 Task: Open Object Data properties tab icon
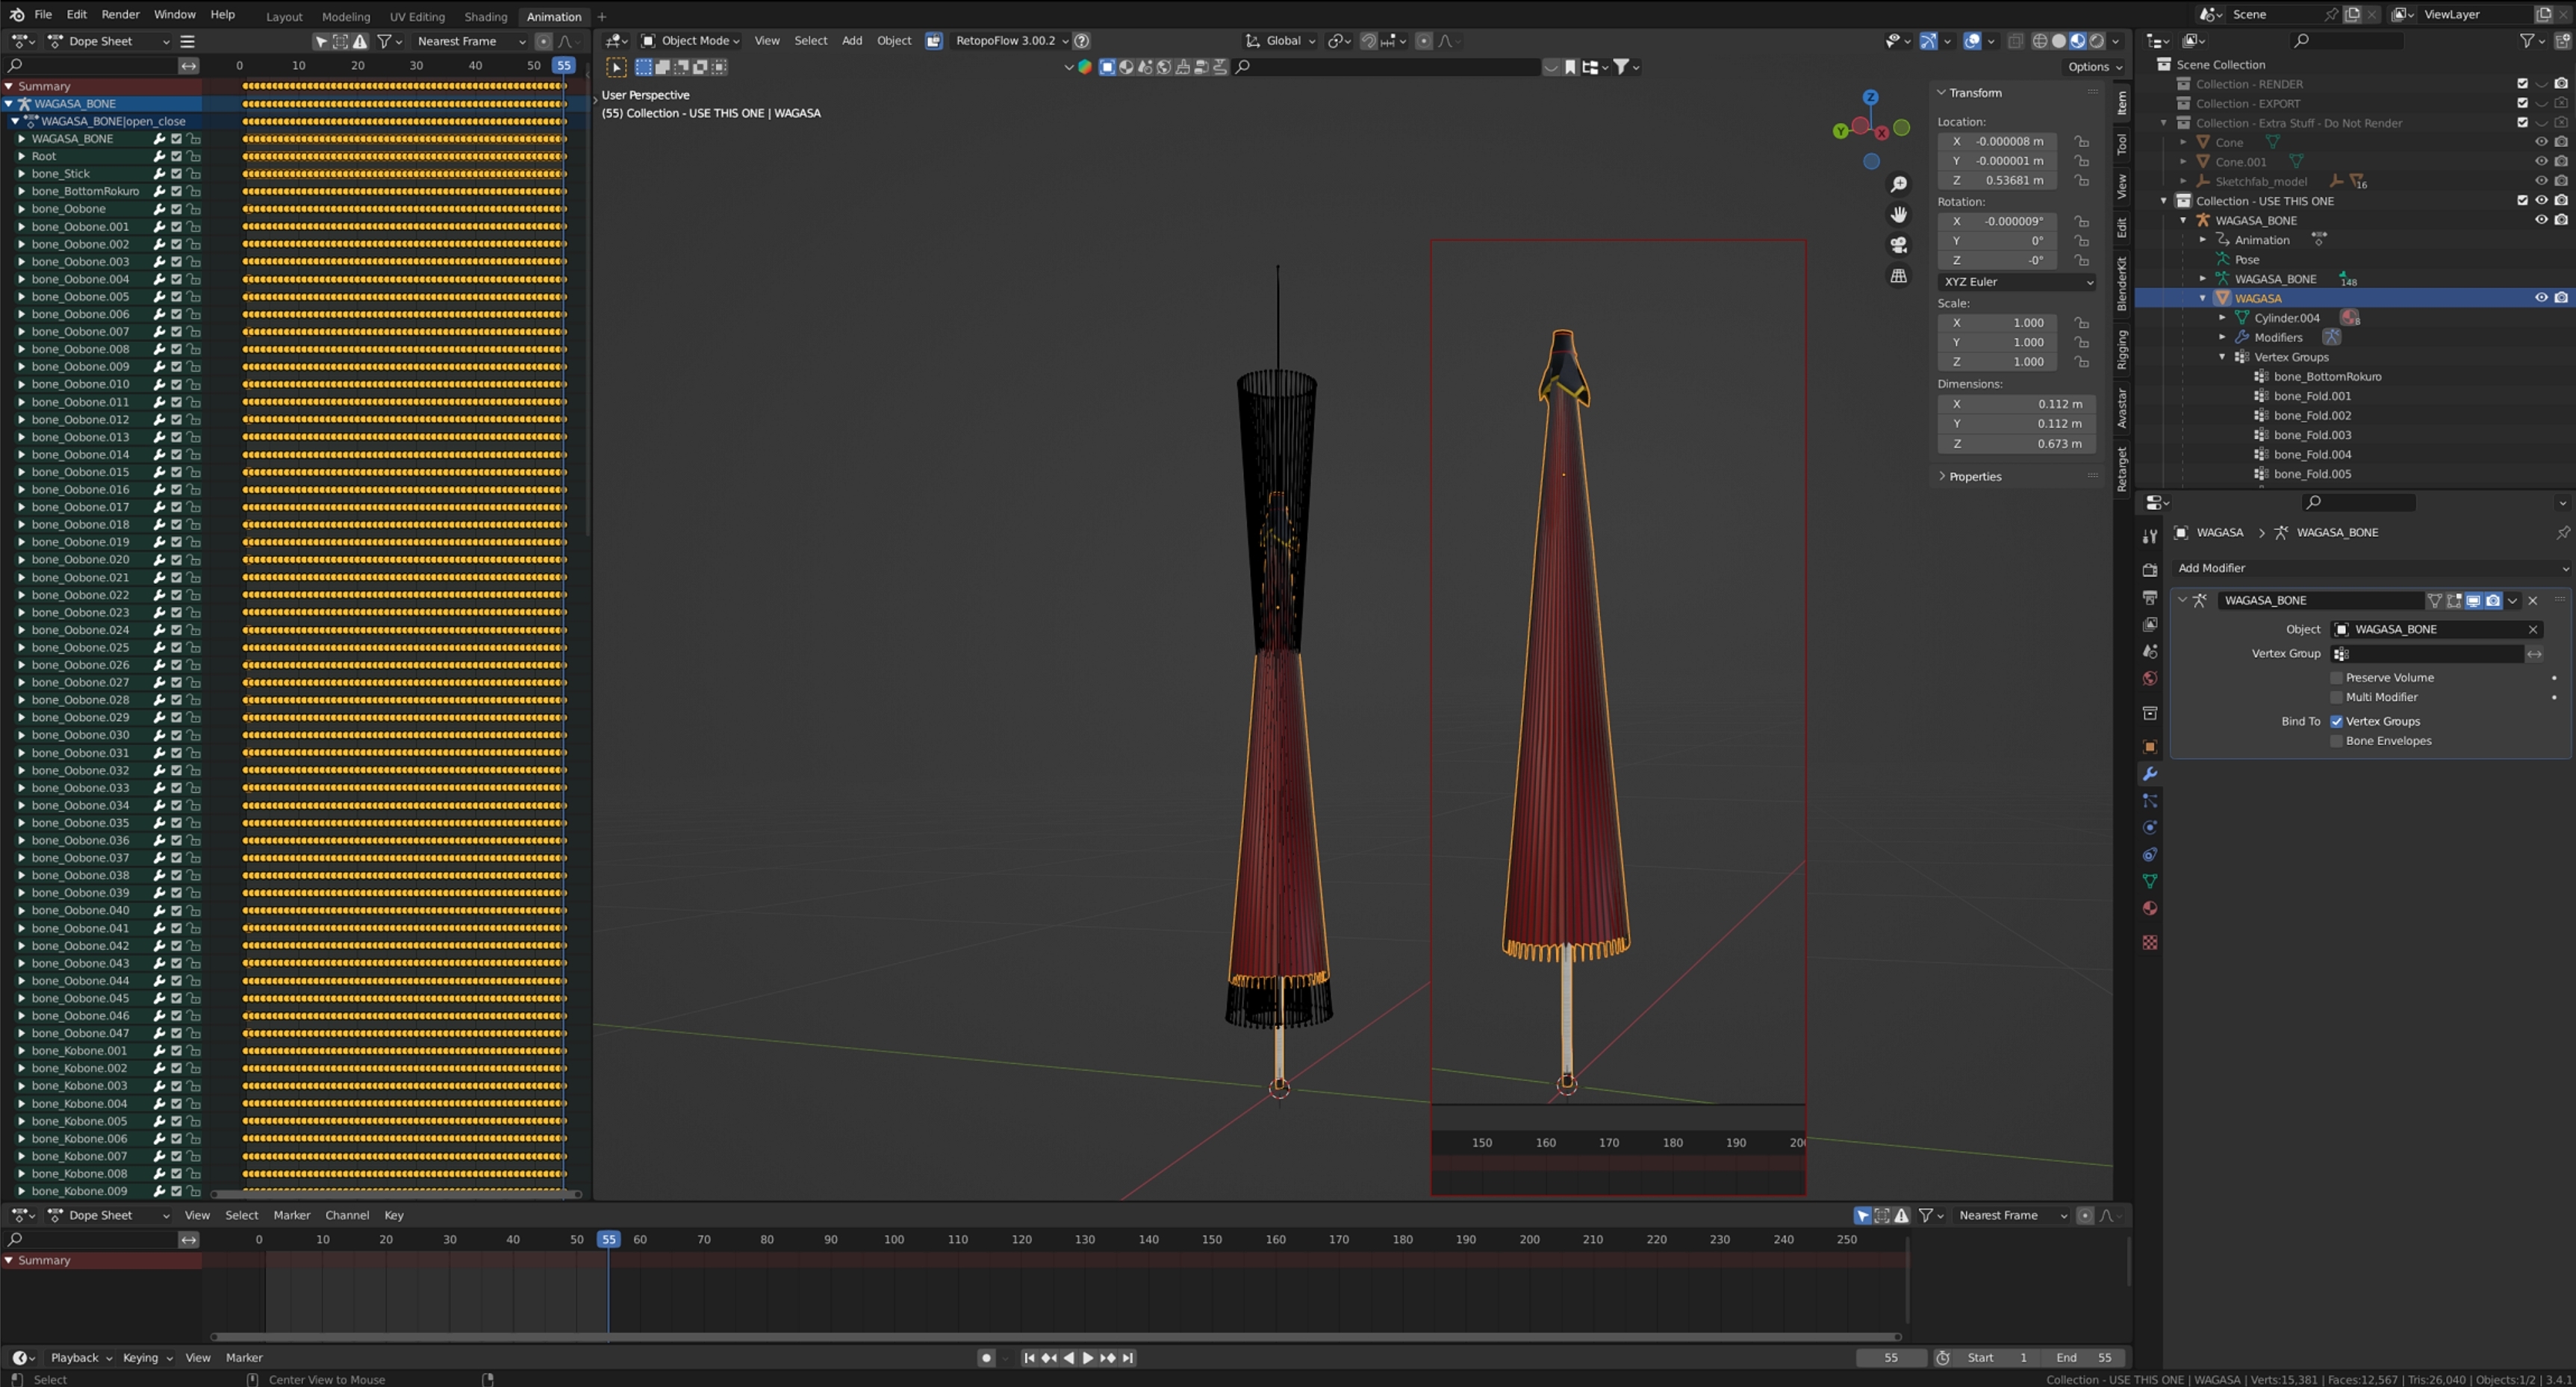pyautogui.click(x=2150, y=881)
